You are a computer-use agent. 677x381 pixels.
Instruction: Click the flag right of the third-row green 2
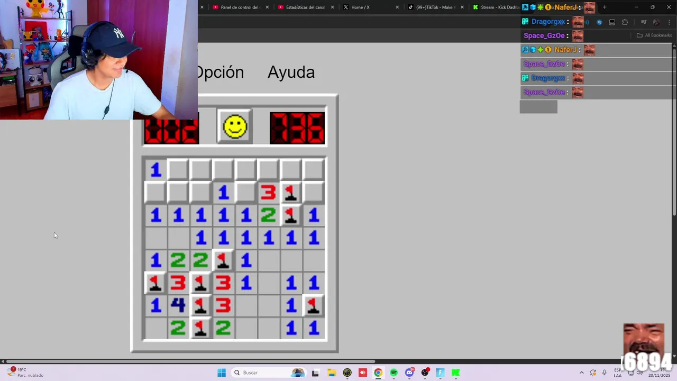click(x=291, y=215)
